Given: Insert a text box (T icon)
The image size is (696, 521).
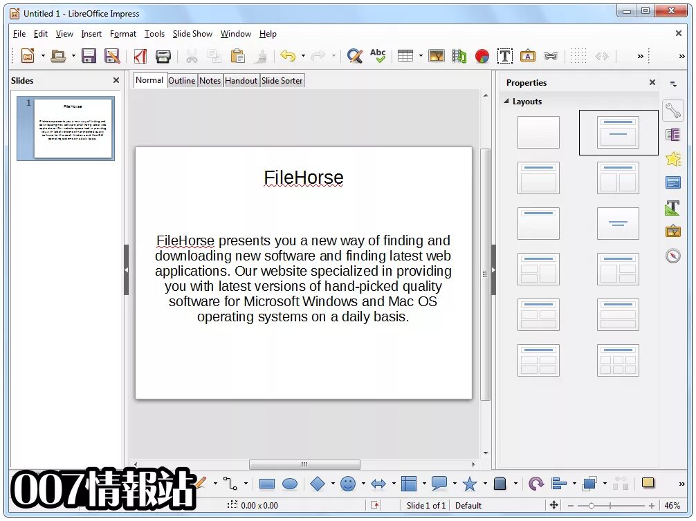Looking at the screenshot, I should [504, 56].
